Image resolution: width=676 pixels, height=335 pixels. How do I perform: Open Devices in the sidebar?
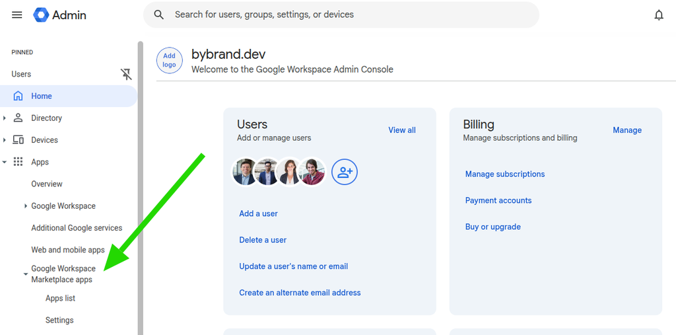pos(44,140)
